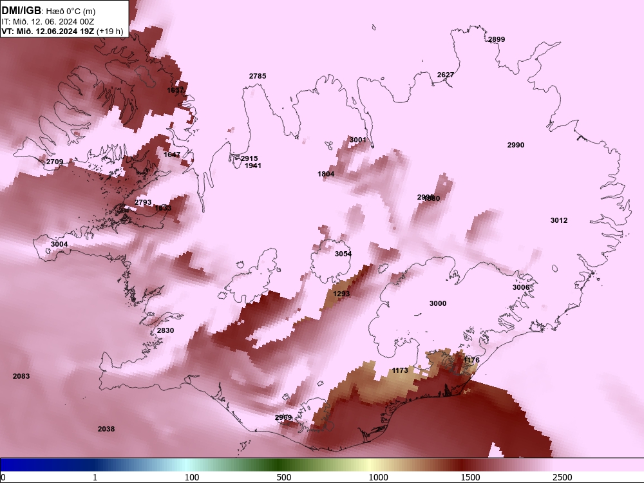Click the 1000 label on the color scale
644x483 pixels.
point(378,477)
